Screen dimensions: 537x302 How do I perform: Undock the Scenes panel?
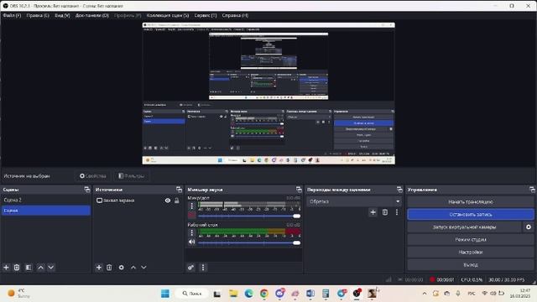click(87, 190)
